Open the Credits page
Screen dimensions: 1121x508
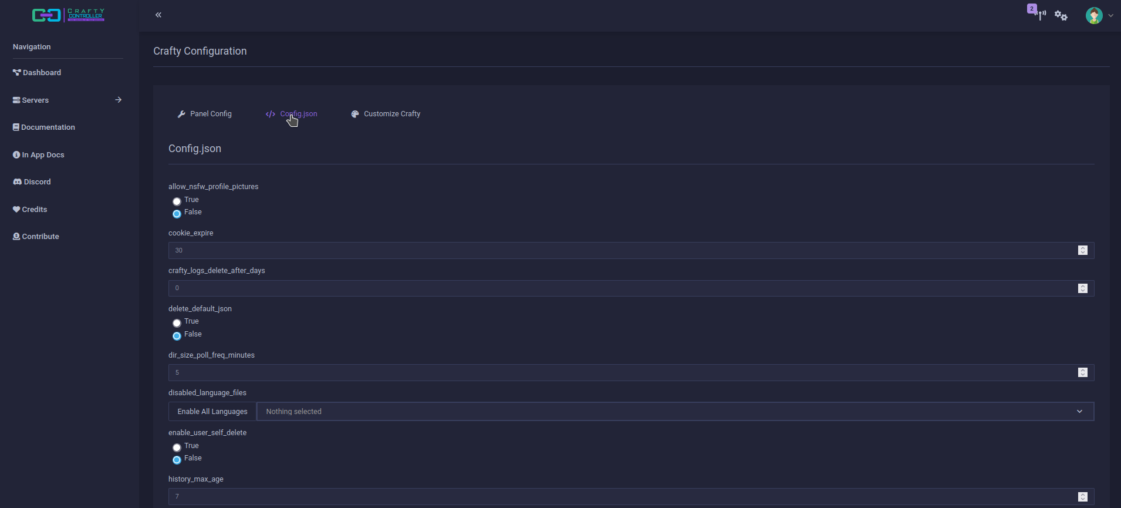[30, 210]
